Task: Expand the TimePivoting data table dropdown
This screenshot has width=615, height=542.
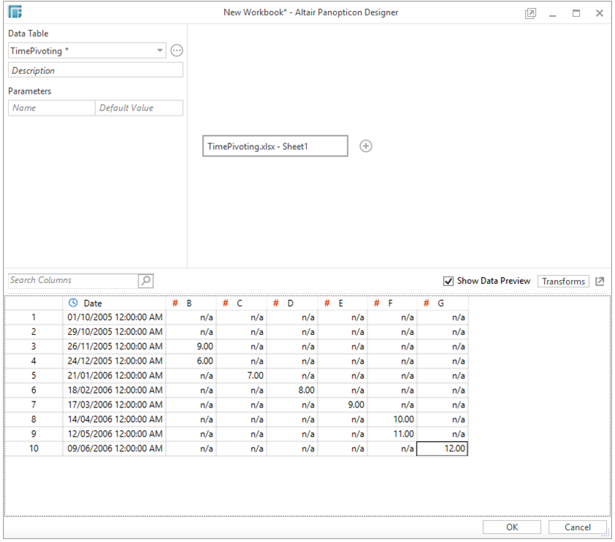Action: (x=160, y=50)
